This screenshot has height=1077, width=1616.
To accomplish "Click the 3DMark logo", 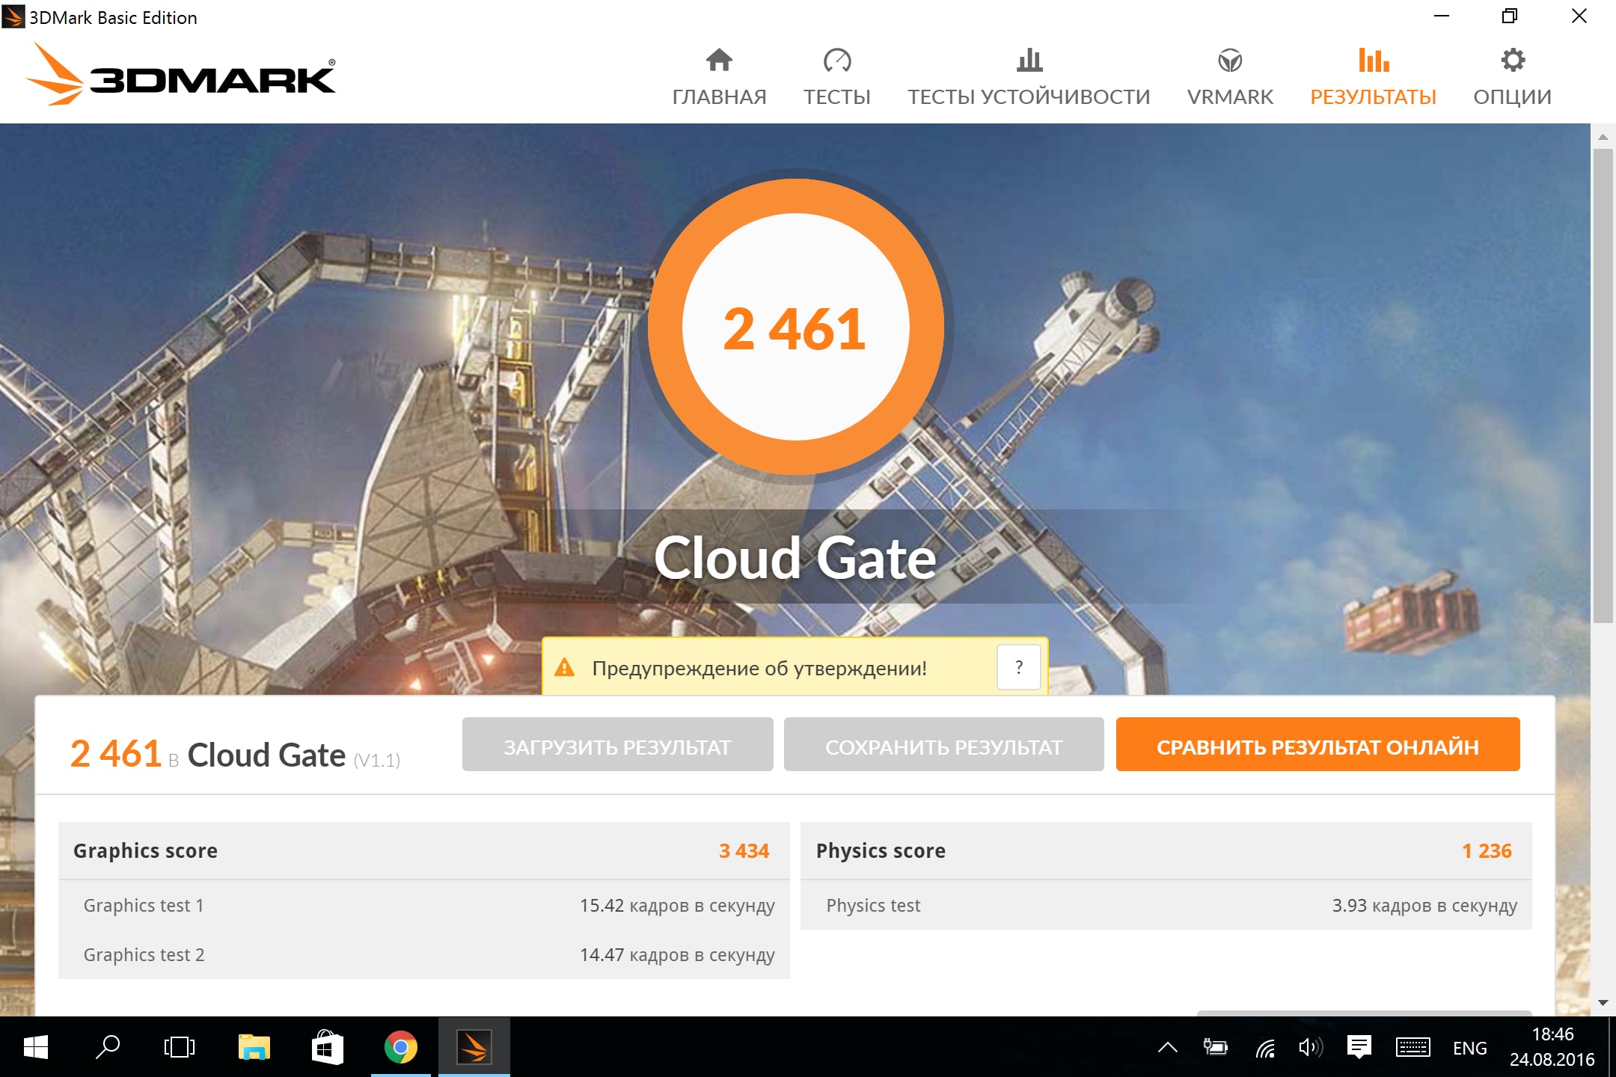I will tap(180, 74).
